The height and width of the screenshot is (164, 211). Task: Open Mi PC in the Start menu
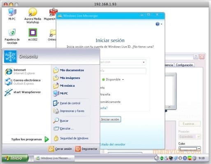coord(60,93)
